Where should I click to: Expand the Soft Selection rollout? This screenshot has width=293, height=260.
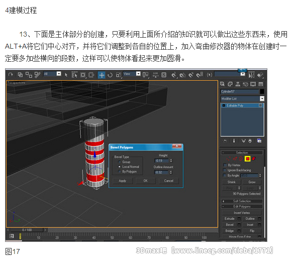tap(242, 201)
